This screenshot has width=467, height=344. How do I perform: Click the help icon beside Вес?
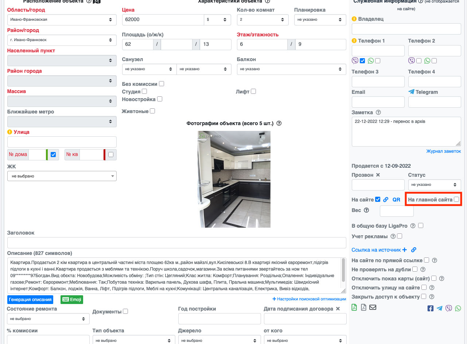(x=366, y=210)
